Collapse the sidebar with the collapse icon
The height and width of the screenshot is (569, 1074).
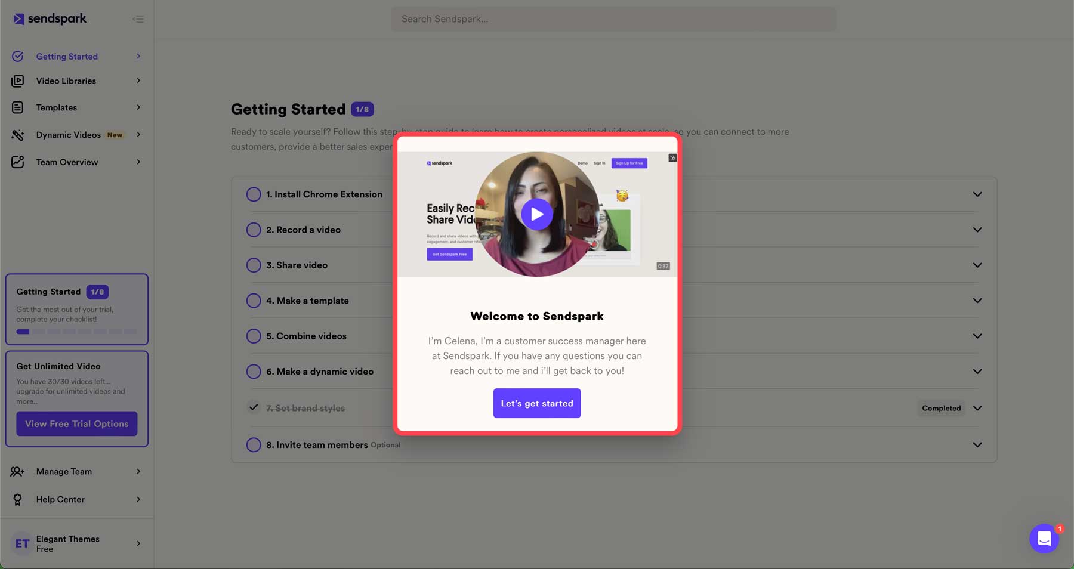coord(138,18)
